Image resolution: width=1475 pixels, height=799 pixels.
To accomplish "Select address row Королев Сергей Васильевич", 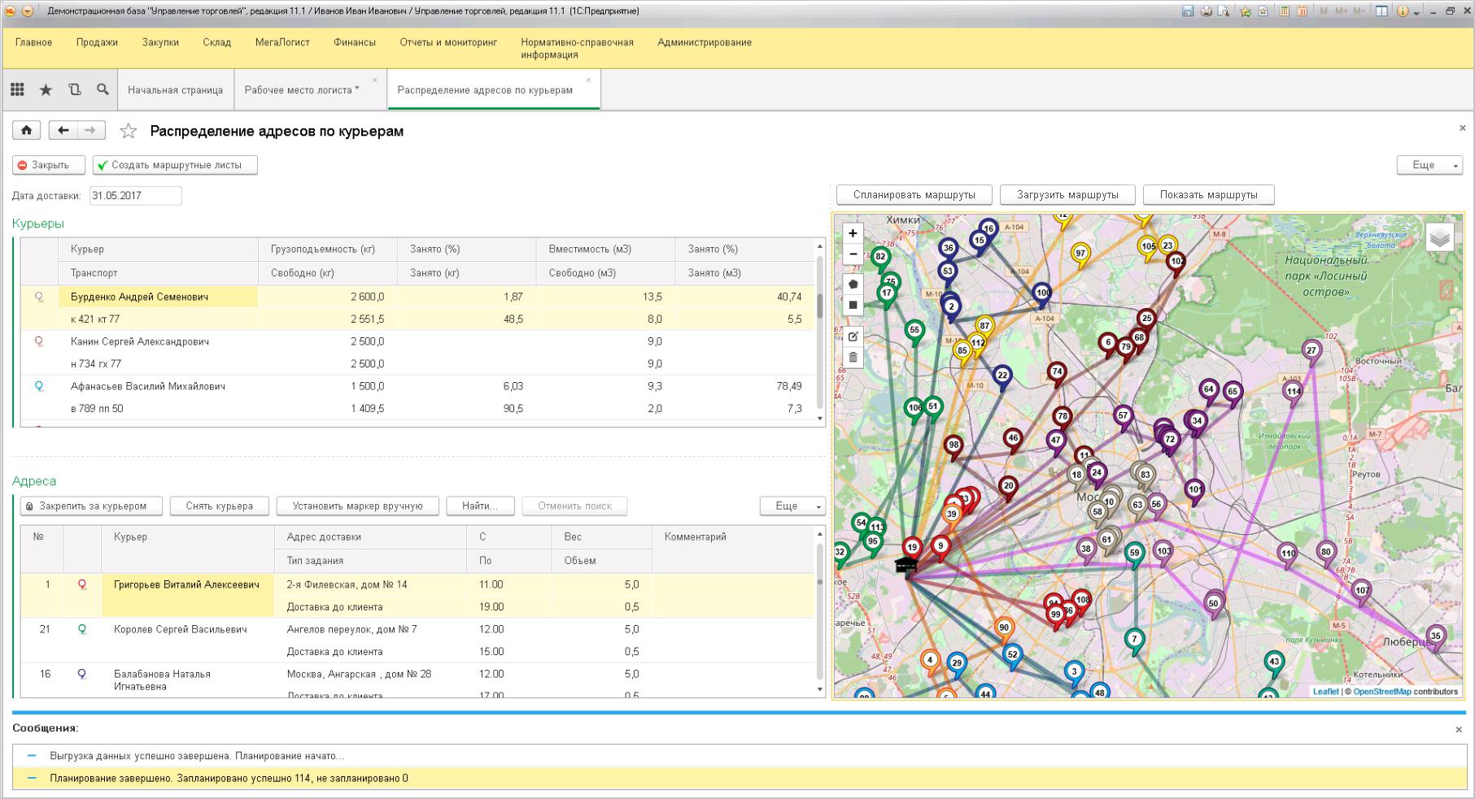I will pyautogui.click(x=417, y=641).
